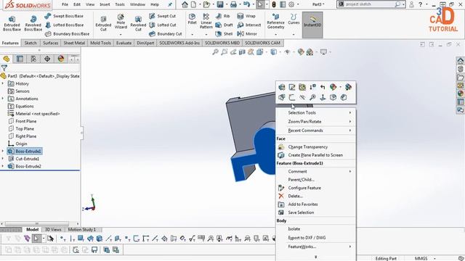Select the Origin in feature tree
465x261 pixels.
17,144
